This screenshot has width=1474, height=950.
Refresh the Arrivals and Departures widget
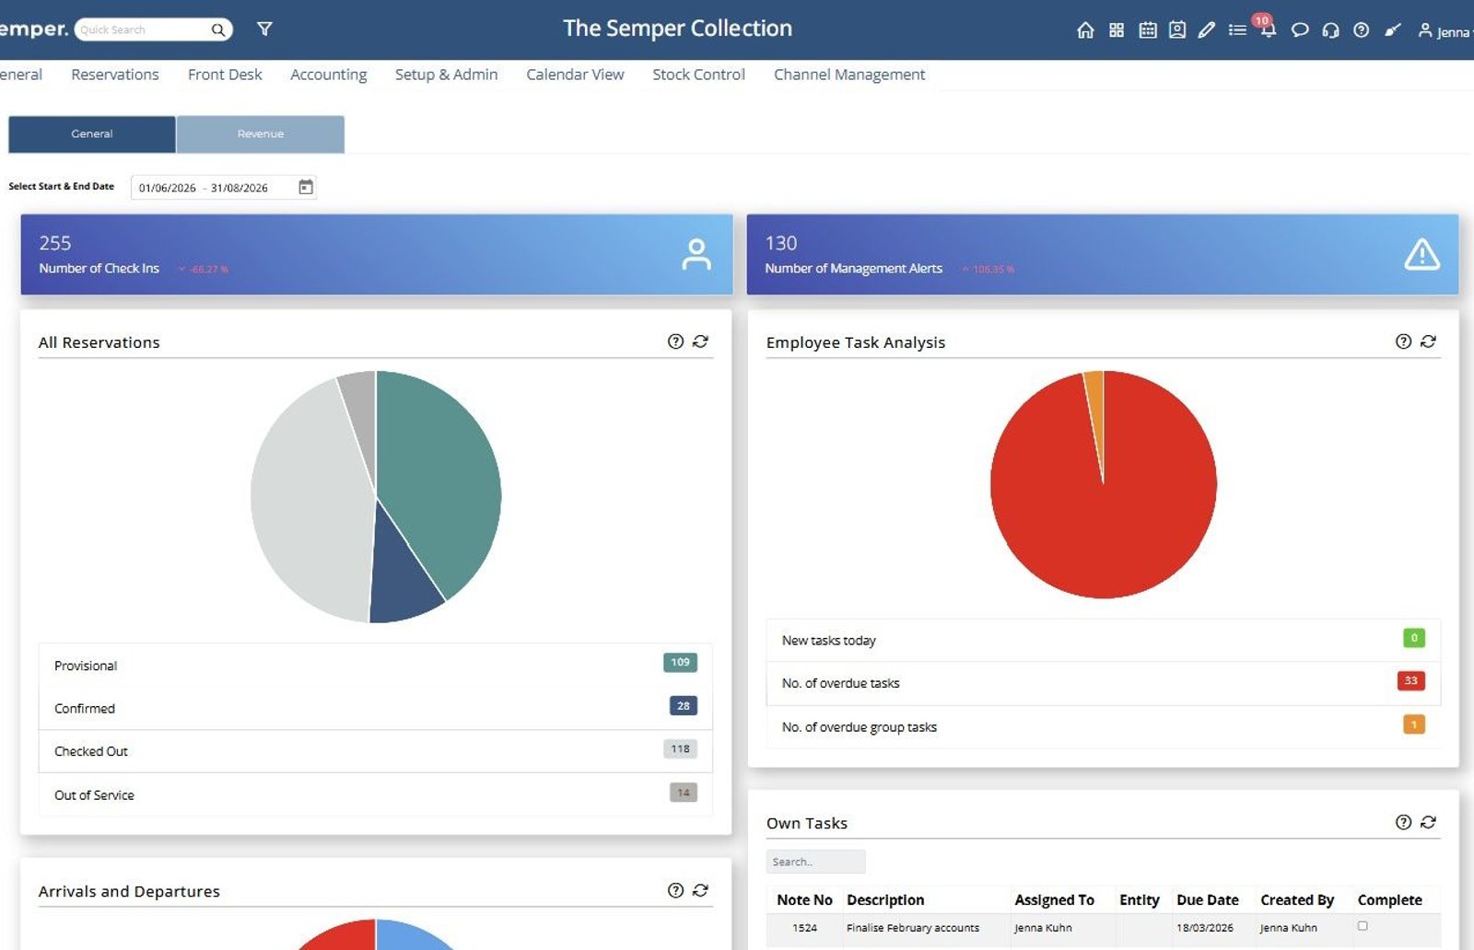pos(700,890)
